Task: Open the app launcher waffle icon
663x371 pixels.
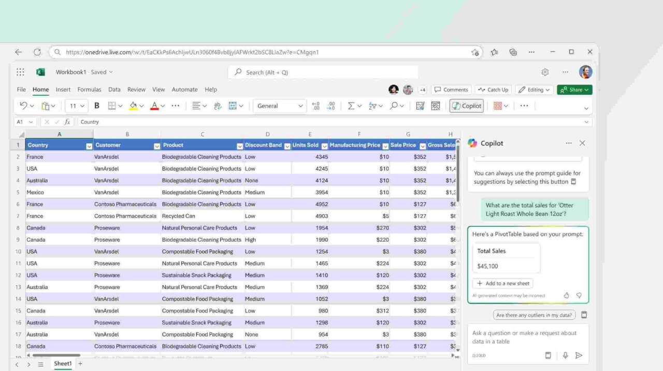Action: click(20, 72)
